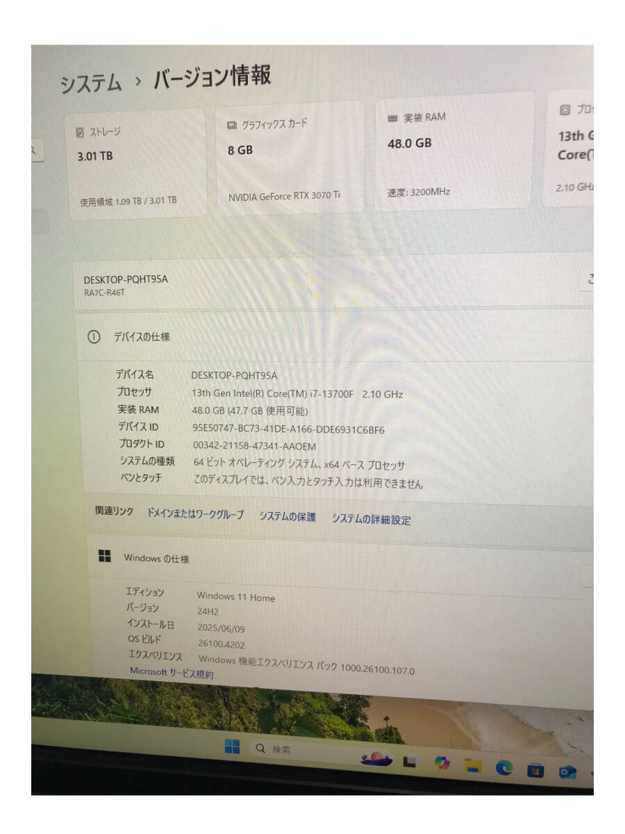Click the search highlight illustration in taskbar
625x834 pixels.
pos(376,759)
